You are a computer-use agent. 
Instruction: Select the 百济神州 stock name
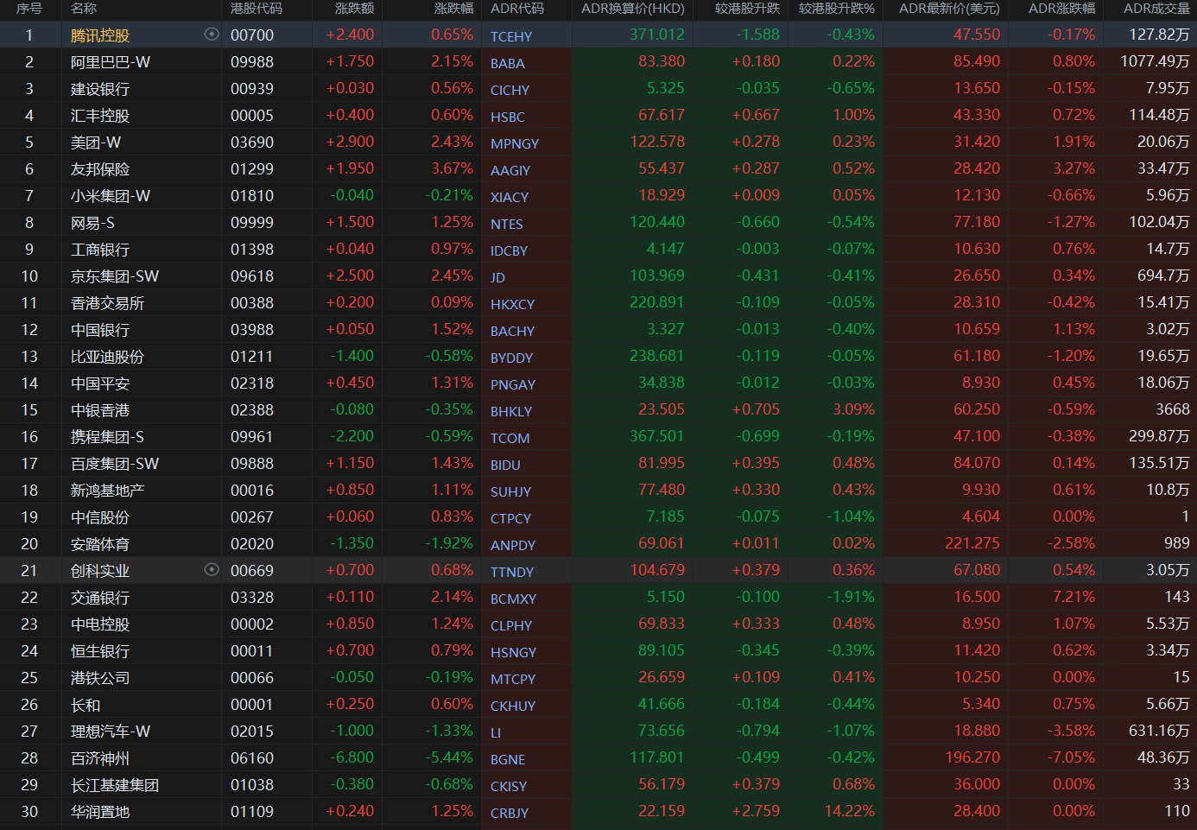[x=100, y=758]
